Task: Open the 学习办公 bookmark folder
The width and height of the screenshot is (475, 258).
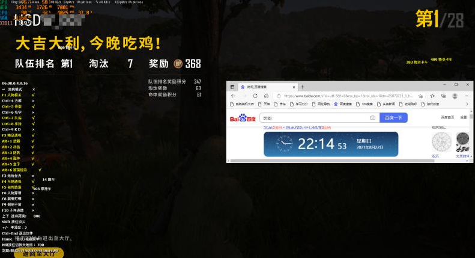Action: point(298,104)
